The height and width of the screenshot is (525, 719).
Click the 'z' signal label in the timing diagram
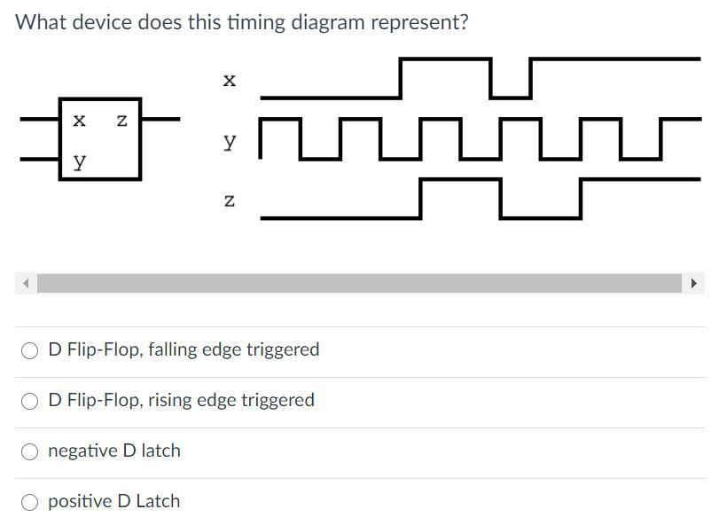click(229, 200)
